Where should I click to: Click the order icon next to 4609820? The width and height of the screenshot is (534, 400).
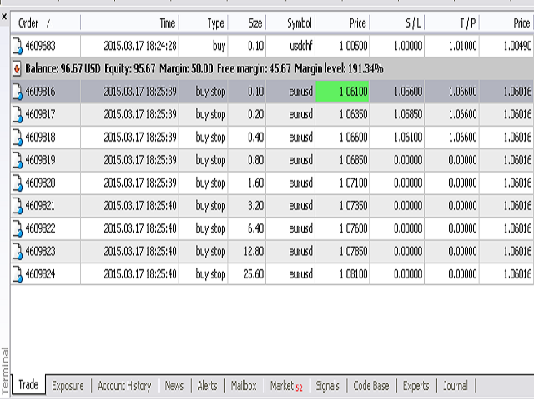[18, 182]
